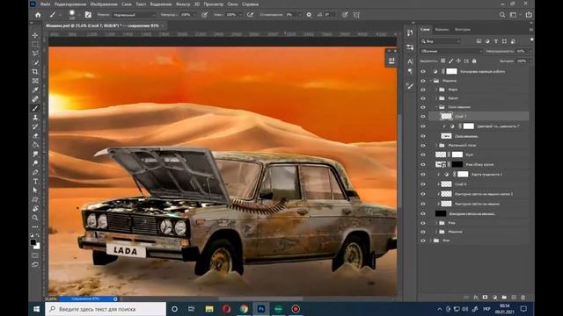Image resolution: width=563 pixels, height=316 pixels.
Task: Click the background color swatch
Action: click(37, 246)
